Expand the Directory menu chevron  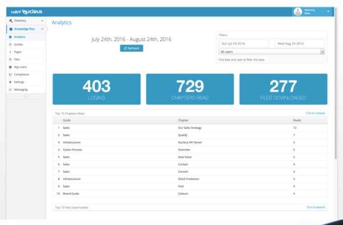click(x=42, y=21)
